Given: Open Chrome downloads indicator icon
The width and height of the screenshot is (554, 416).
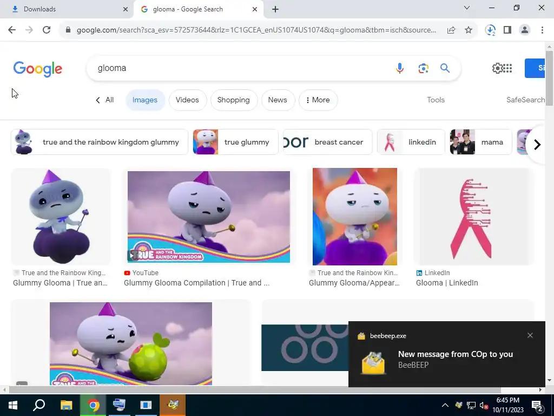Looking at the screenshot, I should pos(490,30).
